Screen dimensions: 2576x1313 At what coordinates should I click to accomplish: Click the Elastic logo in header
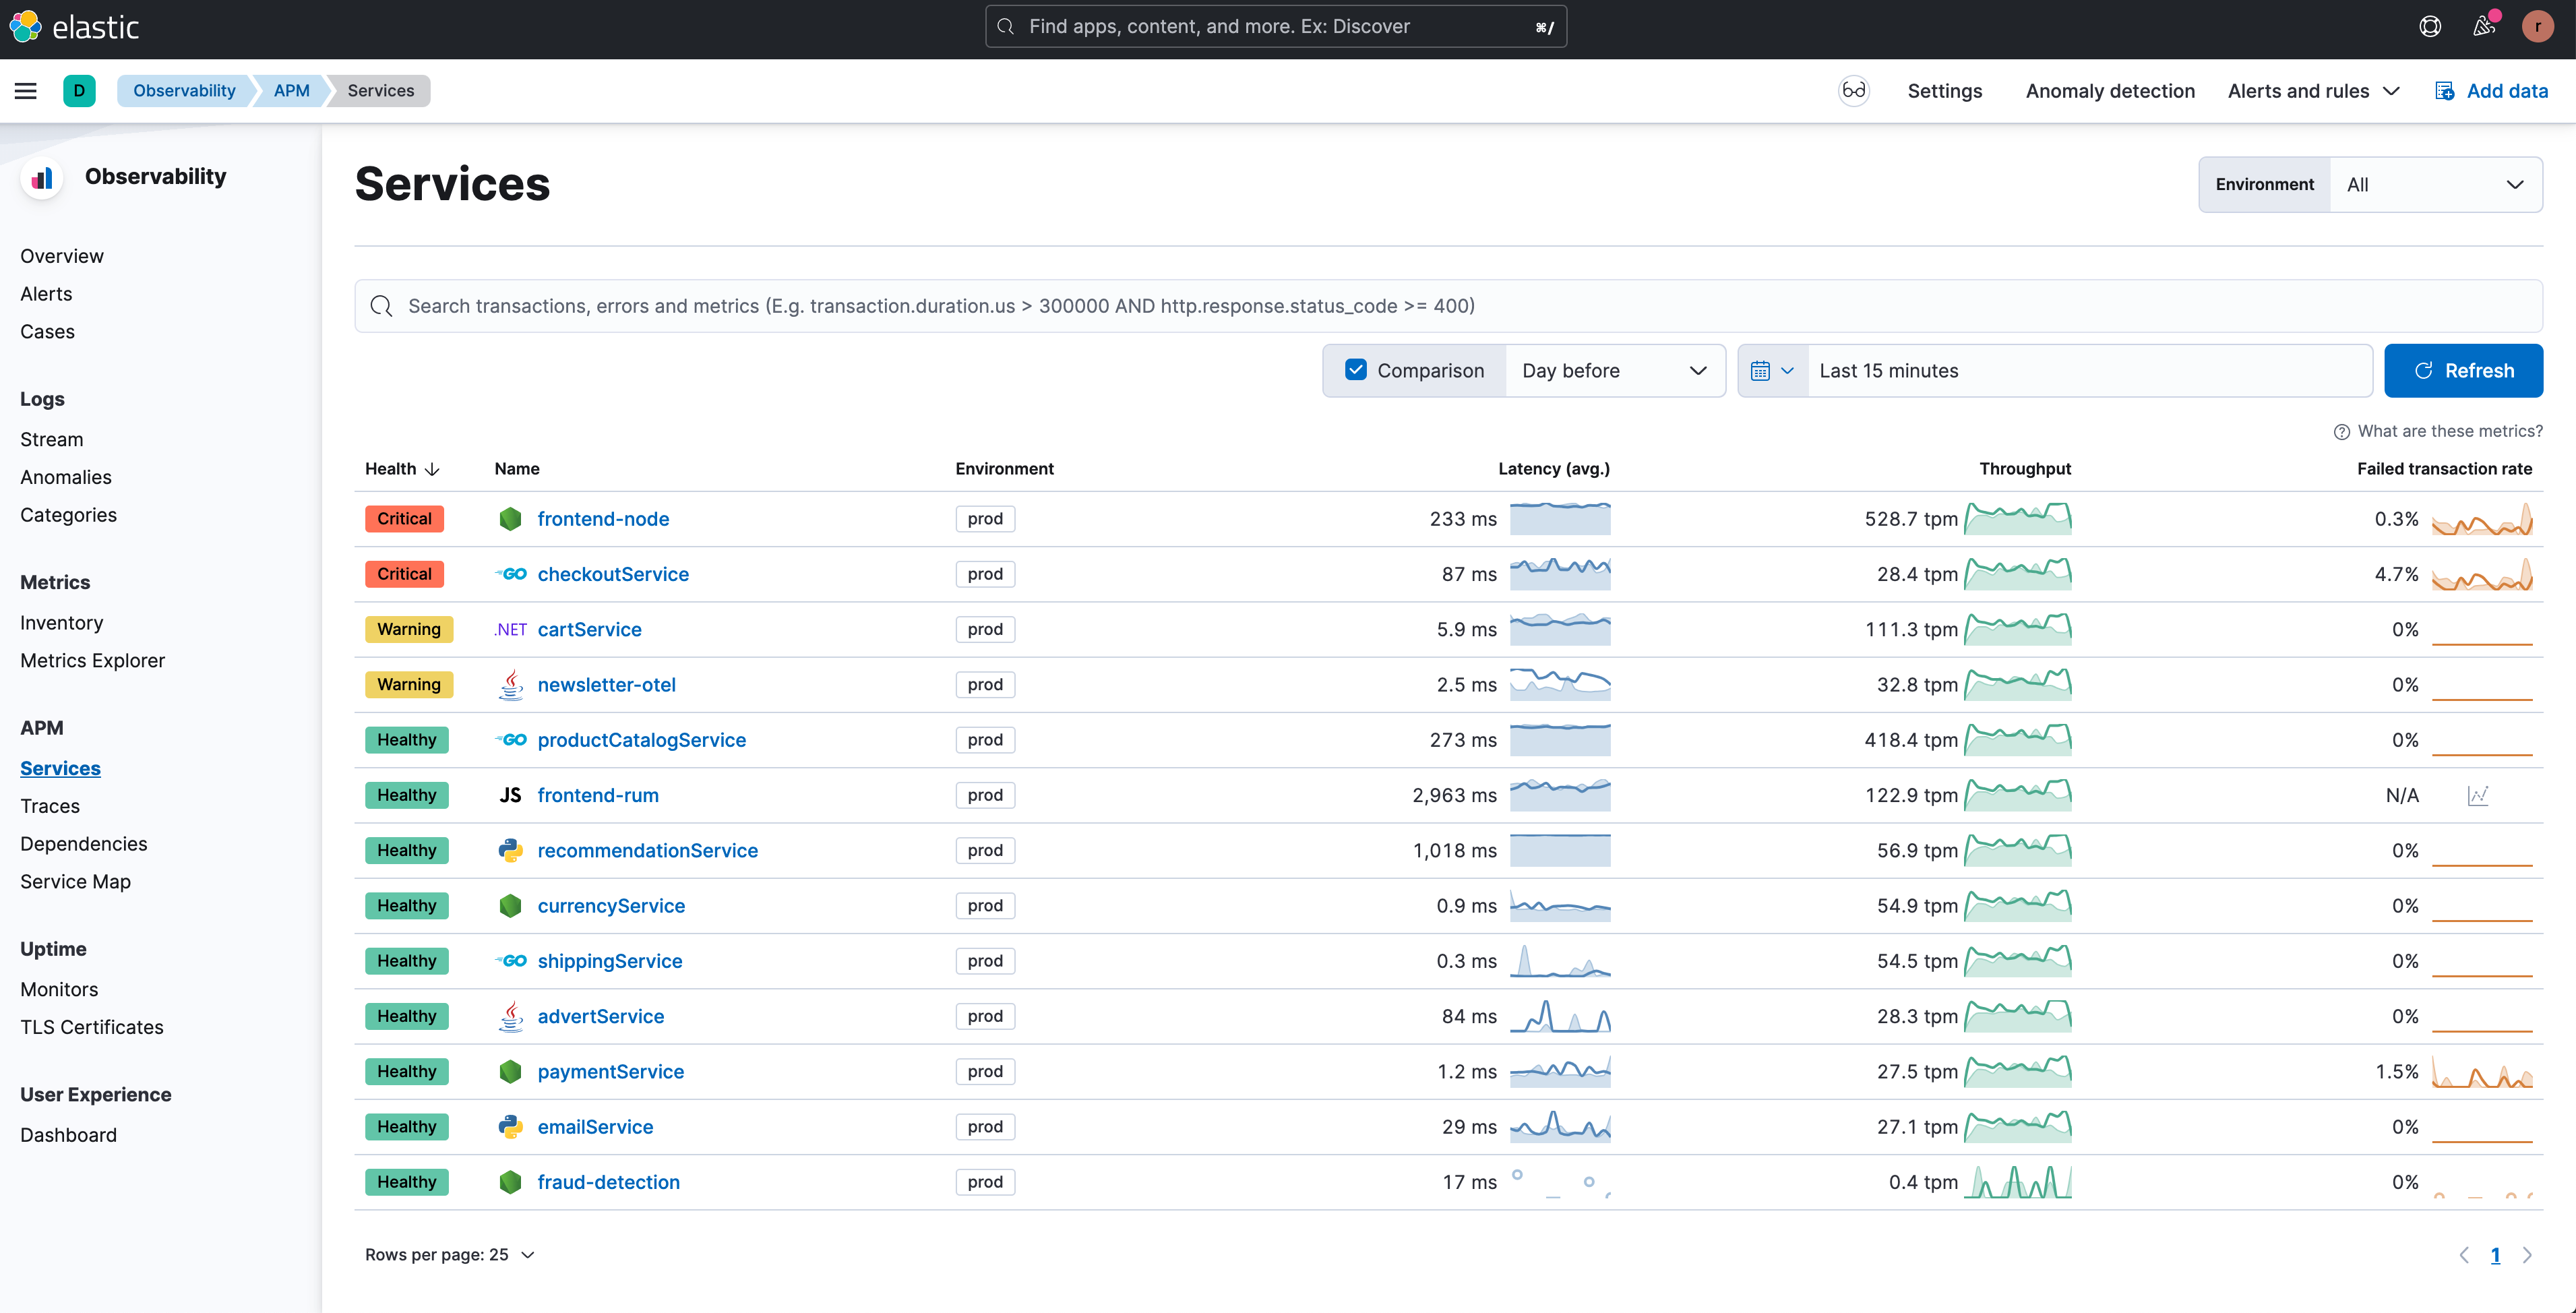tap(75, 27)
